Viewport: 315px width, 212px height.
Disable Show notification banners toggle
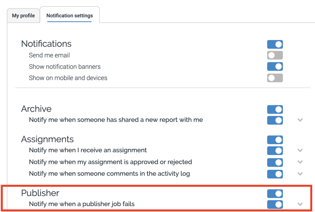pos(275,67)
